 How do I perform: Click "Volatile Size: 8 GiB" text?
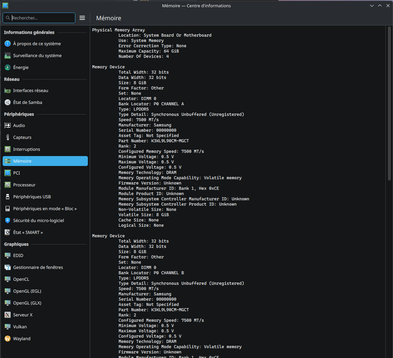pyautogui.click(x=144, y=215)
